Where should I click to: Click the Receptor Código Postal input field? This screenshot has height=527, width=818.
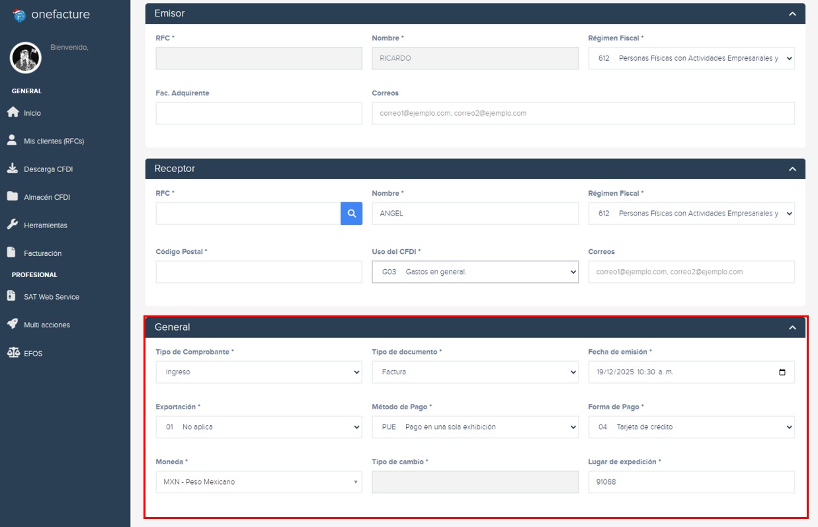(x=259, y=272)
